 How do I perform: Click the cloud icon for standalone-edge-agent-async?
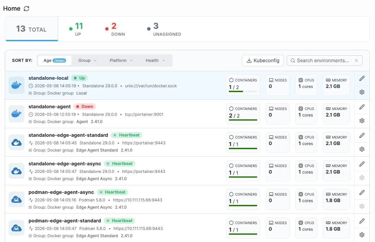point(16,171)
